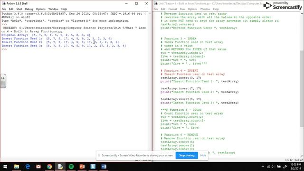Click editor window title bar icon
Screen dimensions: 304x171
(155, 3)
